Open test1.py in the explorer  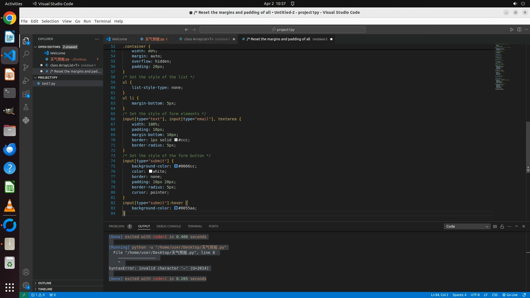(49, 83)
